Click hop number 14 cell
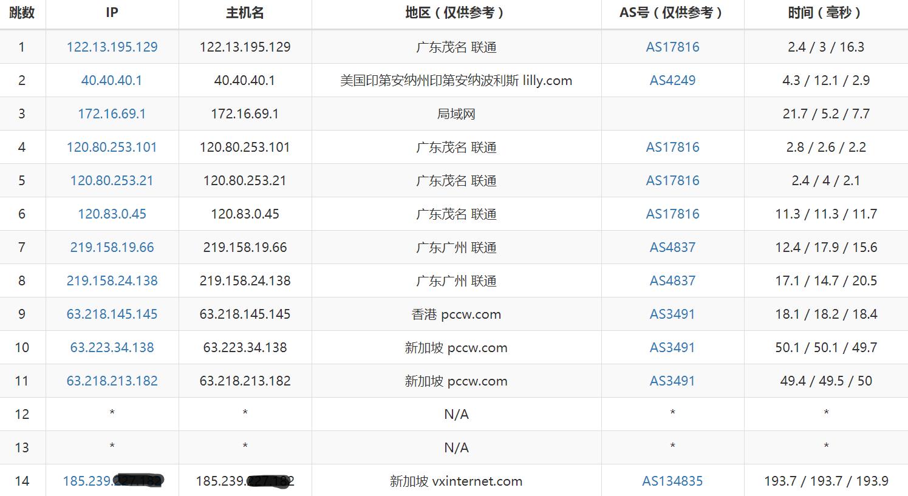The image size is (908, 496). 22,481
